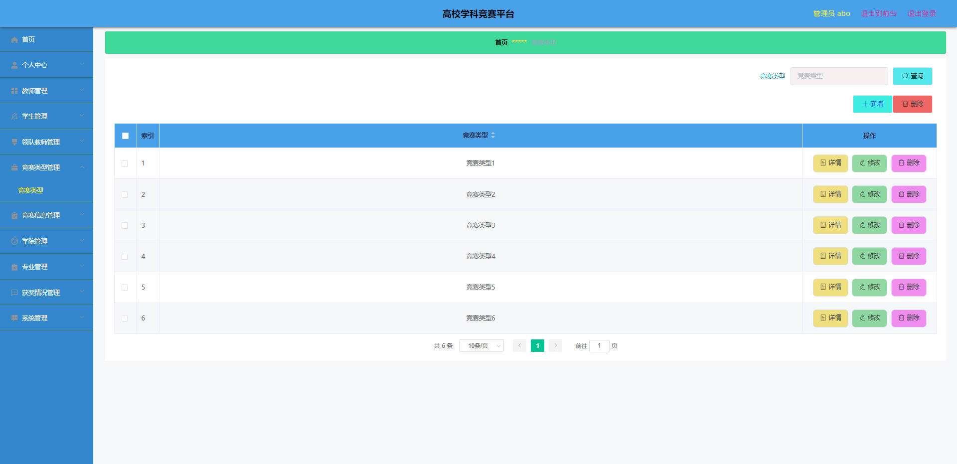Collapse the 竞赛类型管理 menu chevron
The image size is (957, 464).
click(x=82, y=167)
